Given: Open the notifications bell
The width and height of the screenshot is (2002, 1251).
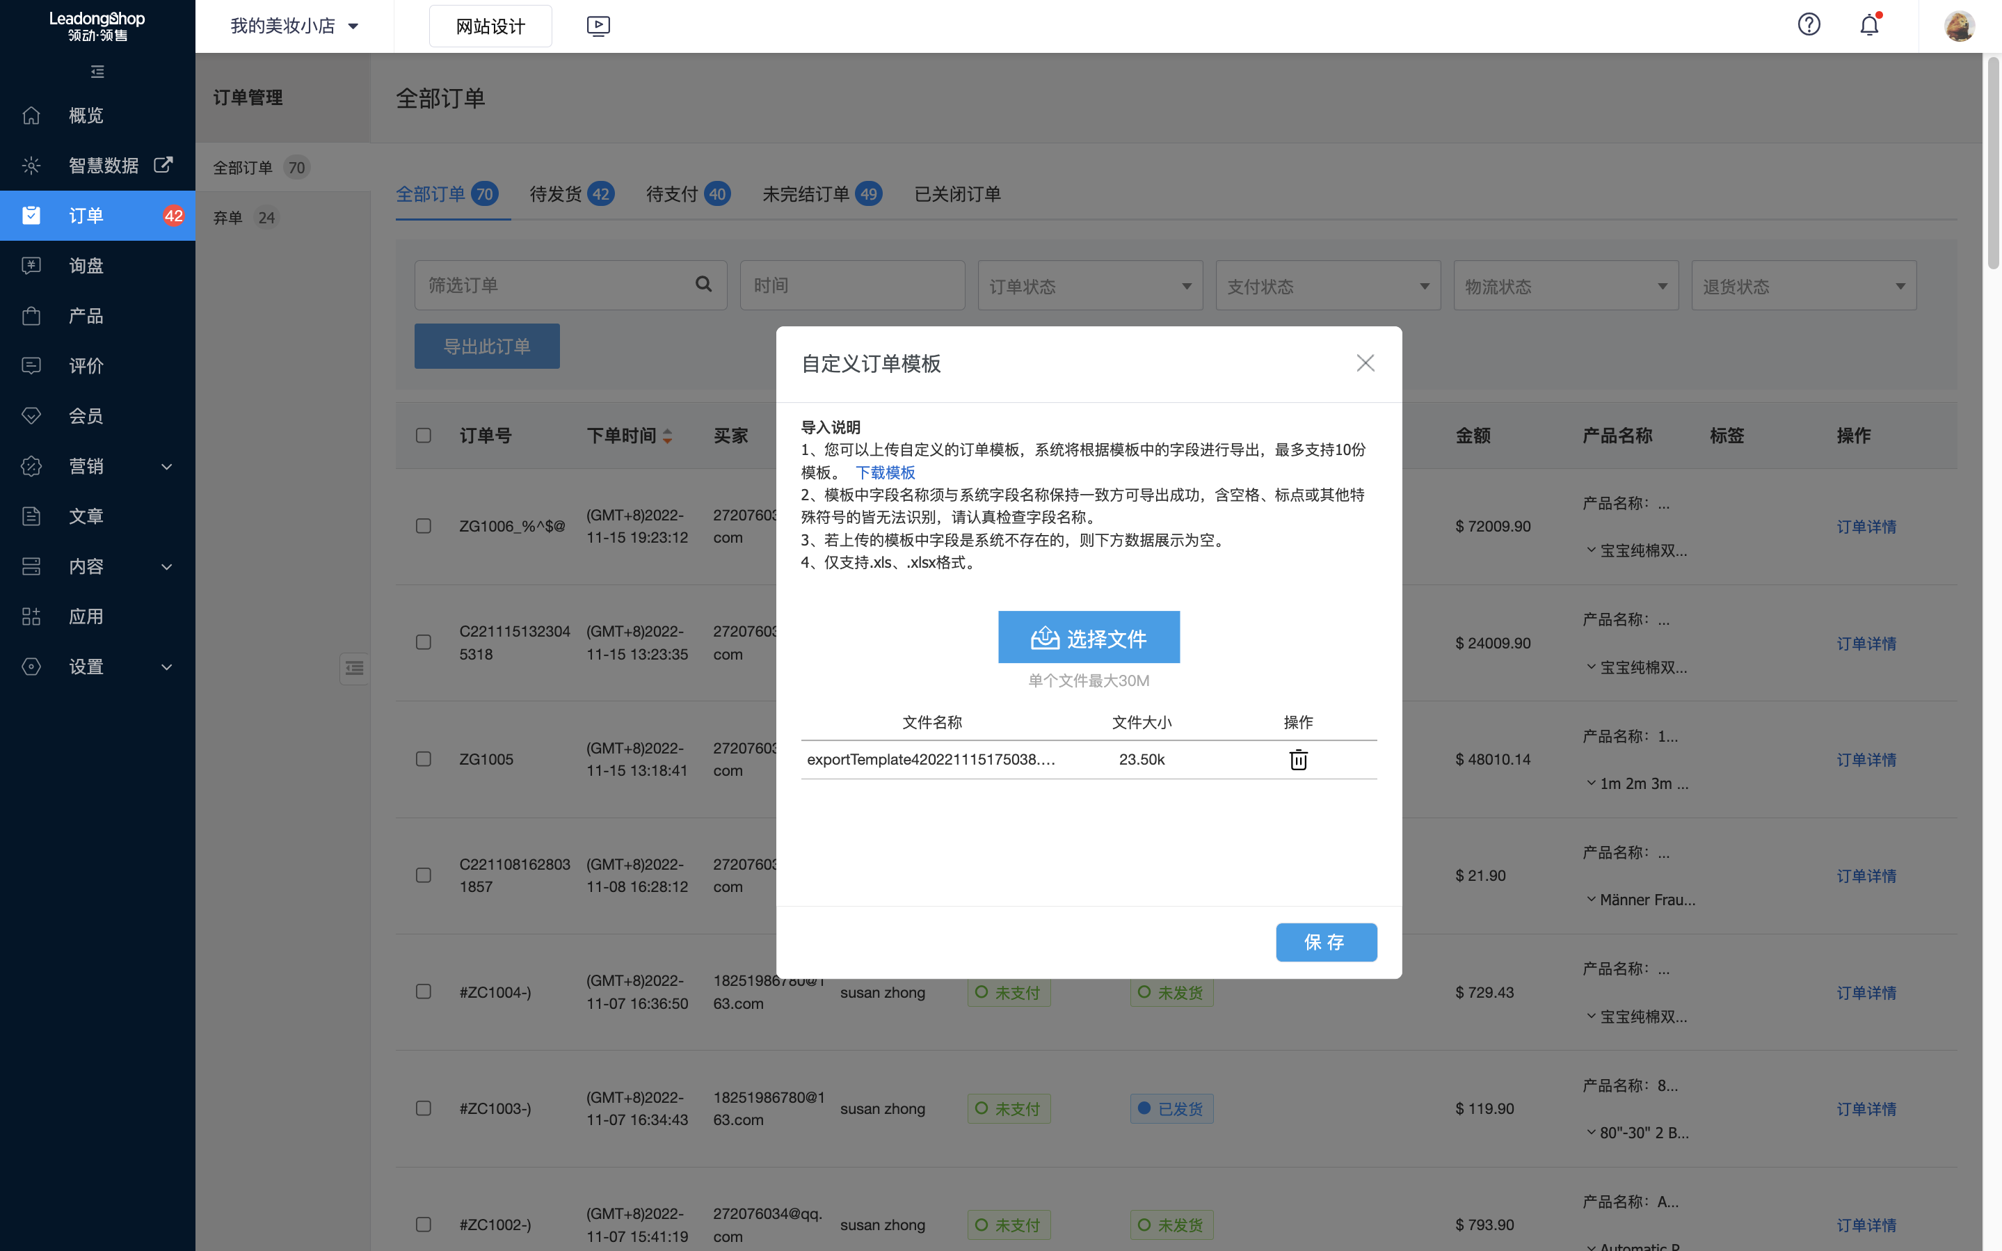Looking at the screenshot, I should click(x=1869, y=25).
